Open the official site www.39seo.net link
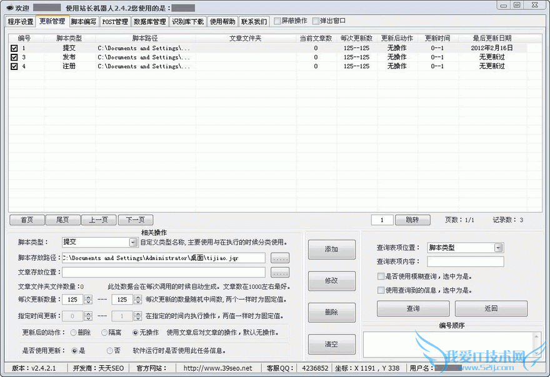Image resolution: width=550 pixels, height=377 pixels. click(219, 368)
